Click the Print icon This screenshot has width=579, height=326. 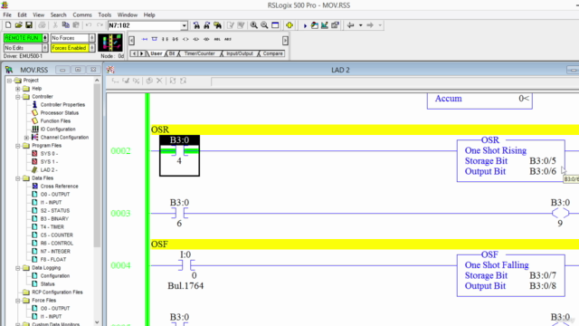click(x=43, y=25)
